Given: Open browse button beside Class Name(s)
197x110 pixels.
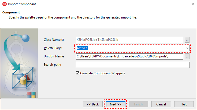Looking at the screenshot, I should [x=187, y=40].
